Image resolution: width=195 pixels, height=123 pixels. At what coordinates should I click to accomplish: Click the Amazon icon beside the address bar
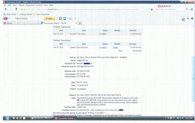[16, 9]
